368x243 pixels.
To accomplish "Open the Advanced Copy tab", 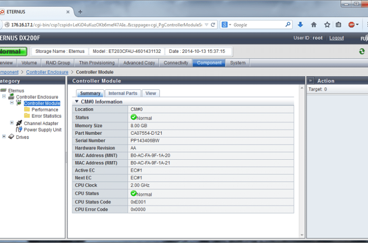I will [x=139, y=63].
